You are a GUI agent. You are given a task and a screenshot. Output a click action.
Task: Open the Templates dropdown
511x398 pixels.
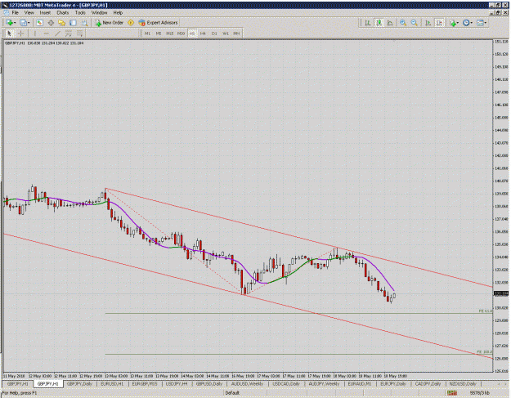click(x=482, y=22)
